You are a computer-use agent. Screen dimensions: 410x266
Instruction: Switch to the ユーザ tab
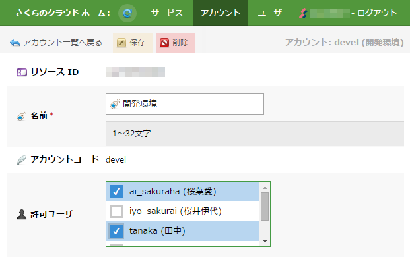pos(269,13)
